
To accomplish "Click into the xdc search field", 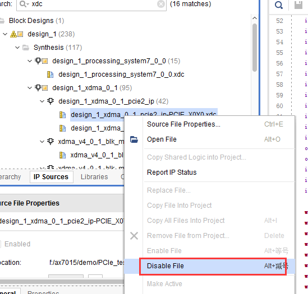I will (x=94, y=4).
